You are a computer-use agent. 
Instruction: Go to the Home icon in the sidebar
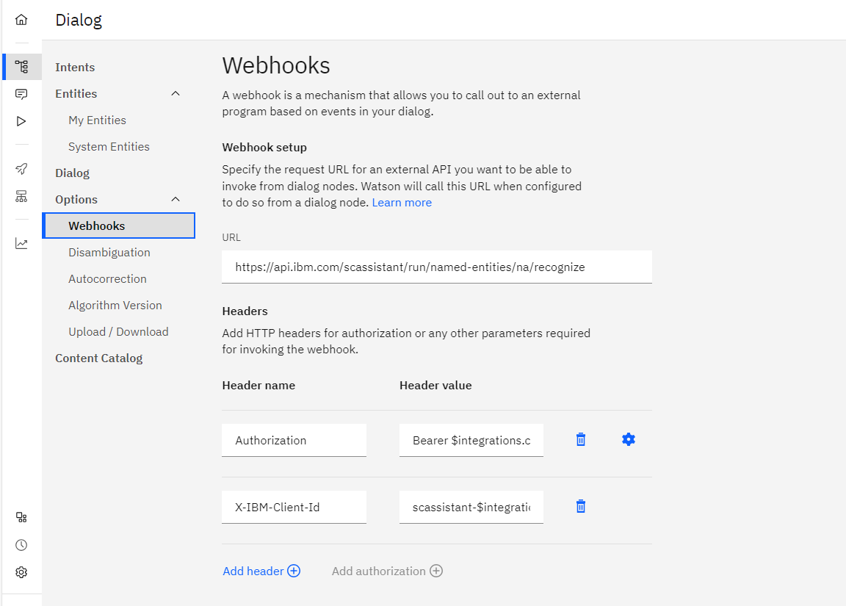[21, 20]
